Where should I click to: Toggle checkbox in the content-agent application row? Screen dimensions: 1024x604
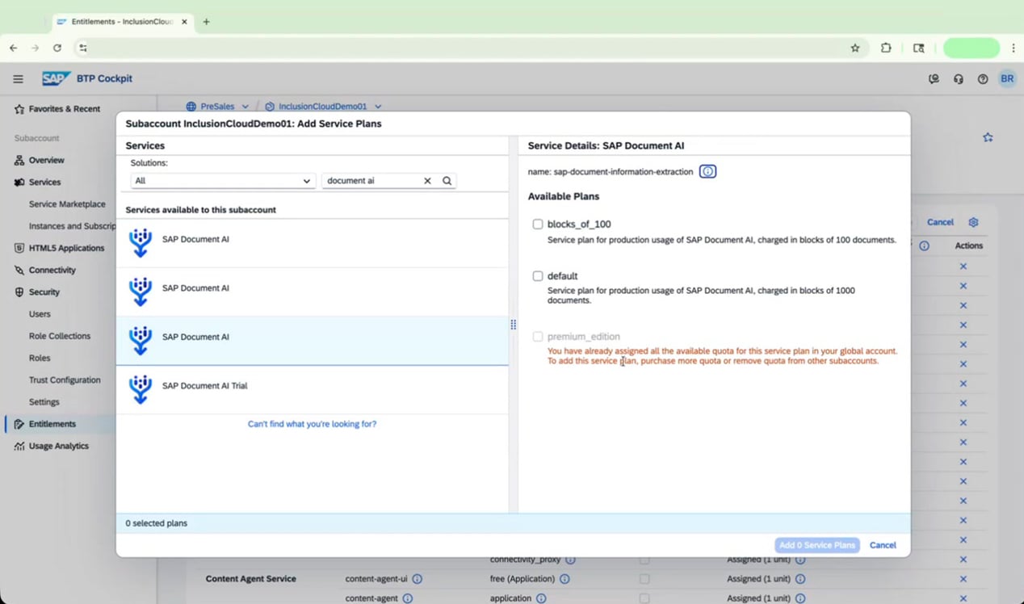(644, 598)
